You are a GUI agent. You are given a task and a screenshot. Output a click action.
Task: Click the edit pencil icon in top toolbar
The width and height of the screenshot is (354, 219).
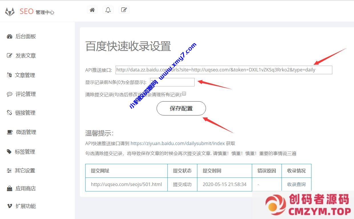point(124,10)
